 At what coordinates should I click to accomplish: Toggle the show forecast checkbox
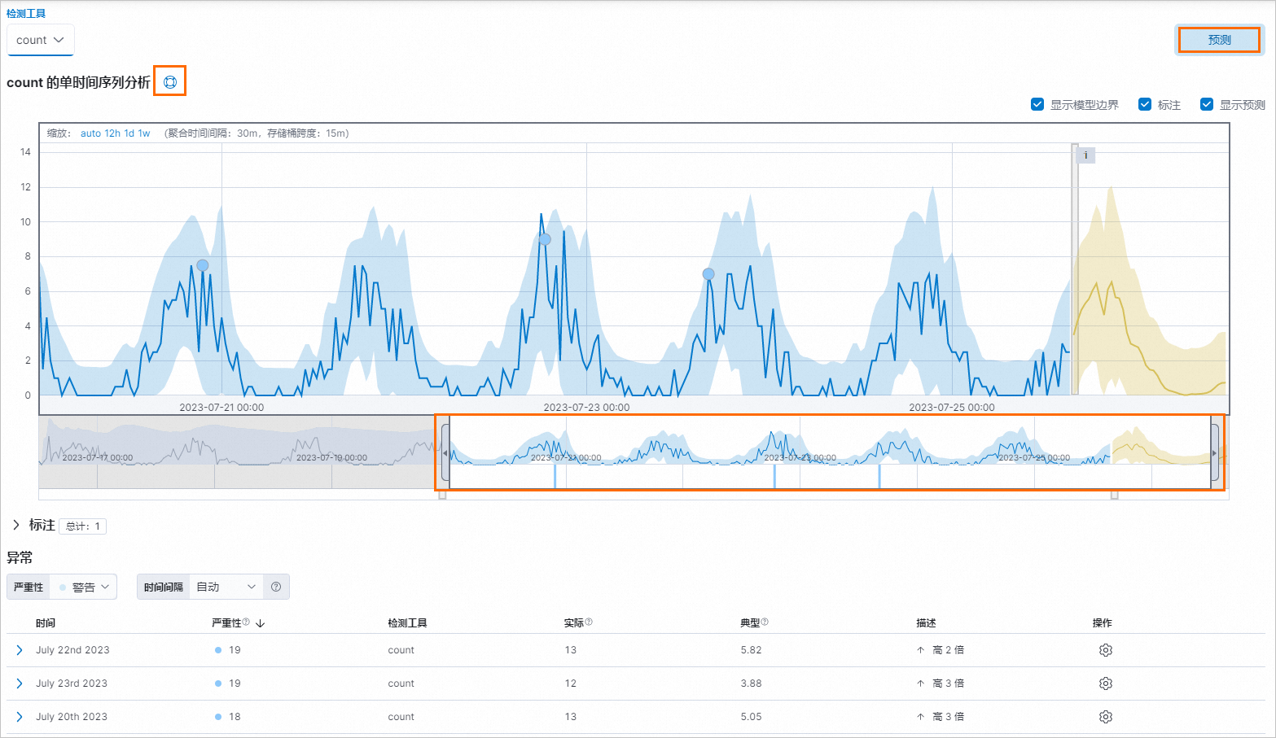tap(1207, 104)
